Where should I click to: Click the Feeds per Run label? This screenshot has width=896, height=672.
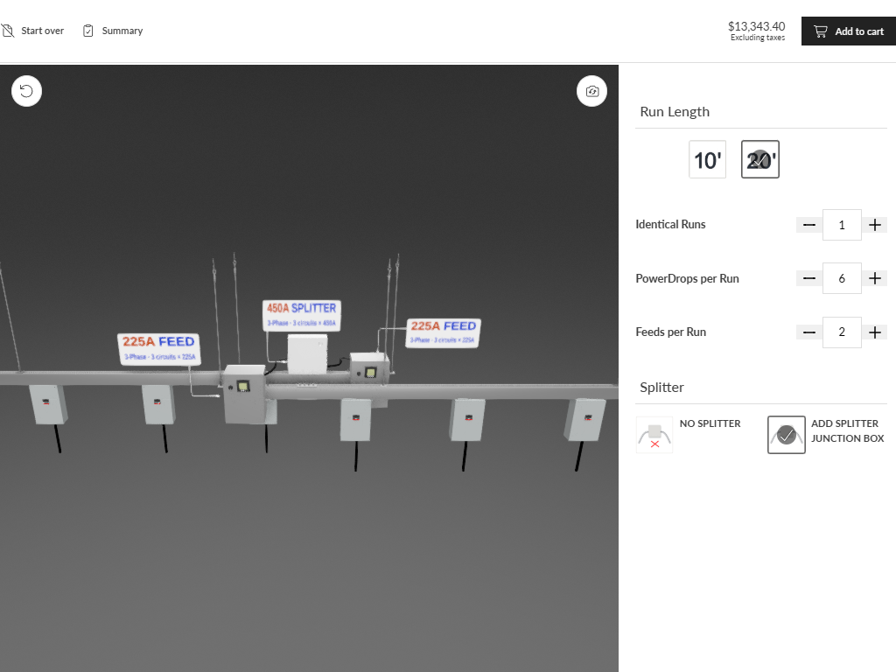coord(671,332)
